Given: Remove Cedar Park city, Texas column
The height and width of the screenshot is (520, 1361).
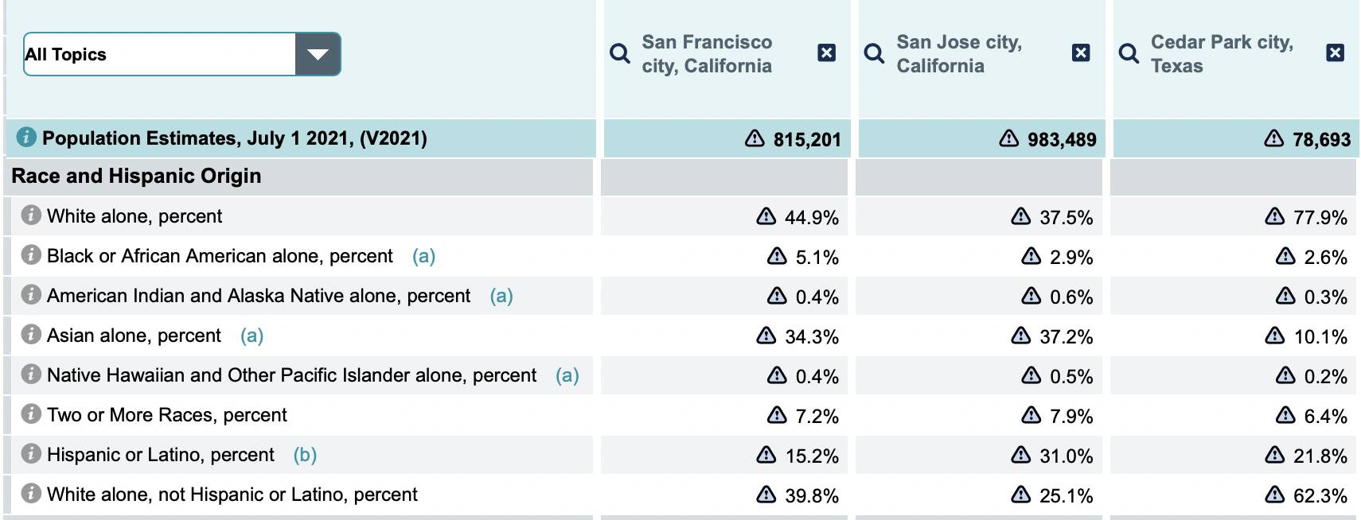Looking at the screenshot, I should (x=1336, y=52).
